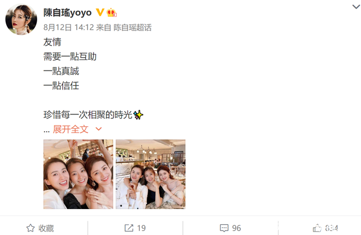This screenshot has width=361, height=235.
Task: Click the comment speech bubble icon
Action: click(224, 228)
